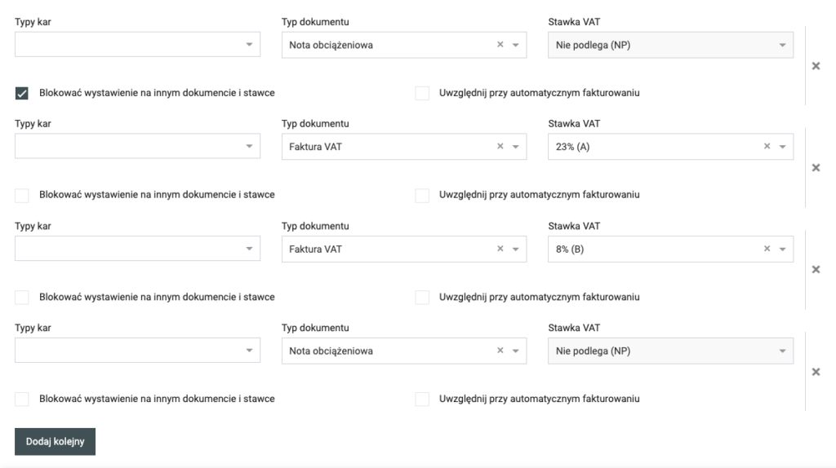Screen dimensions: 836x468
Task: Check Blokować wystawienie in the last row
Action: point(22,400)
